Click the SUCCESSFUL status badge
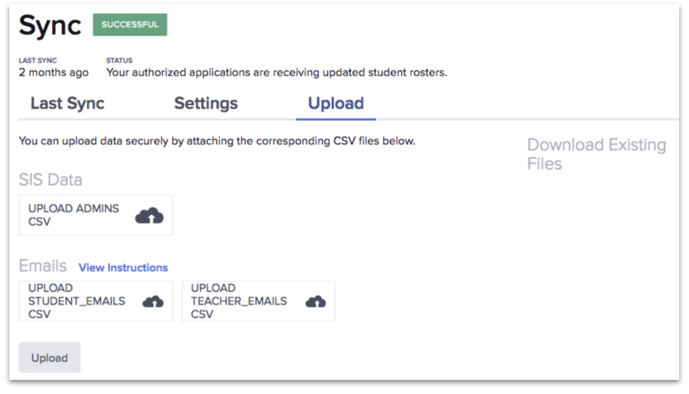The height and width of the screenshot is (394, 689). (130, 24)
